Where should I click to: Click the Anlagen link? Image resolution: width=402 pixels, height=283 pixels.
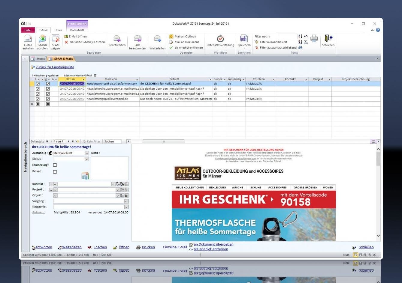39,213
